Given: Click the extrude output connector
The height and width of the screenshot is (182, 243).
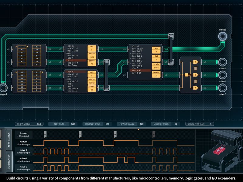Looking at the screenshot, I should point(223,36).
